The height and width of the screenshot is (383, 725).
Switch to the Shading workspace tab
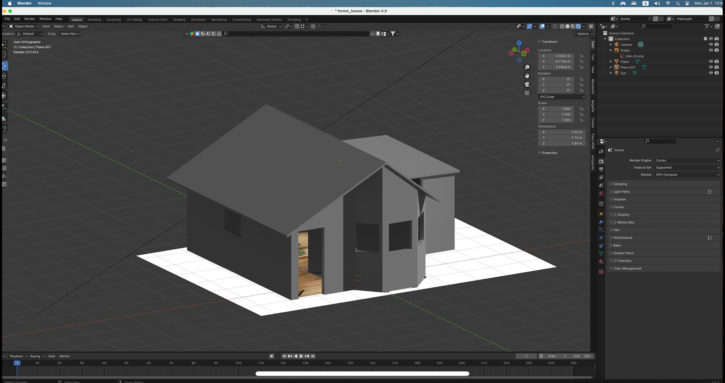179,20
